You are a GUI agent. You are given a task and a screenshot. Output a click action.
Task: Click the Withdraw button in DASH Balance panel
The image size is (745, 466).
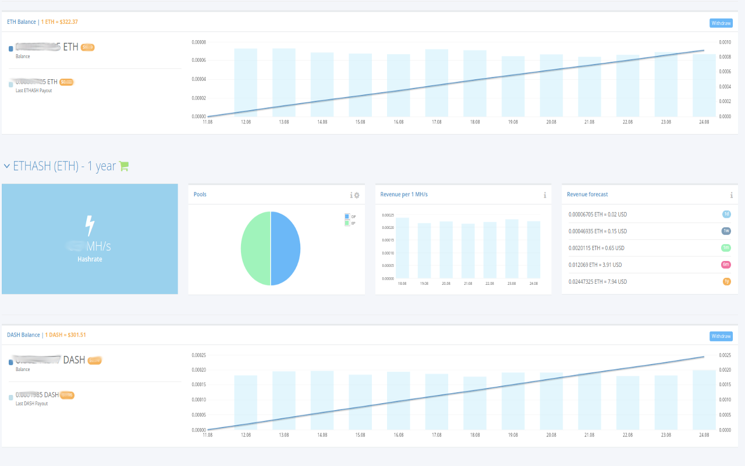click(x=721, y=336)
